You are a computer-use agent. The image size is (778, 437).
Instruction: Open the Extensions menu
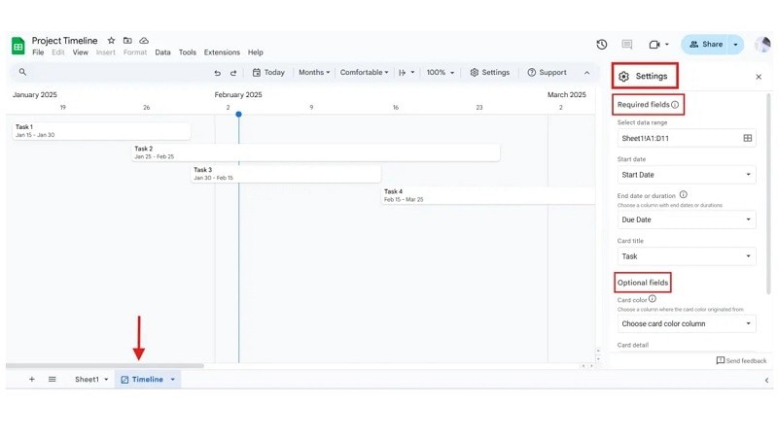[222, 52]
